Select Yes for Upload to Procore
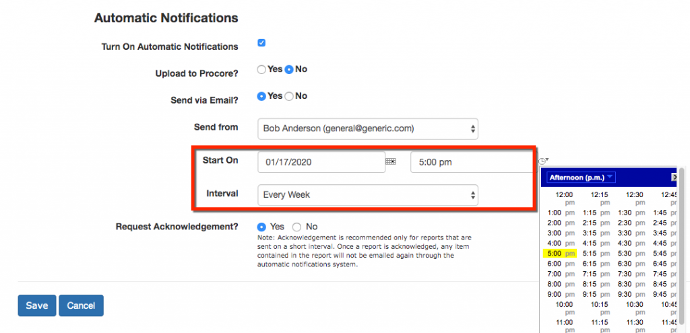690x333 pixels. click(x=261, y=69)
